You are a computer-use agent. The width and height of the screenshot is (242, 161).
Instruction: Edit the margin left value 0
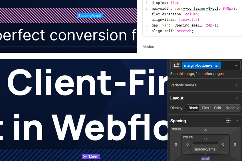pos(176,144)
